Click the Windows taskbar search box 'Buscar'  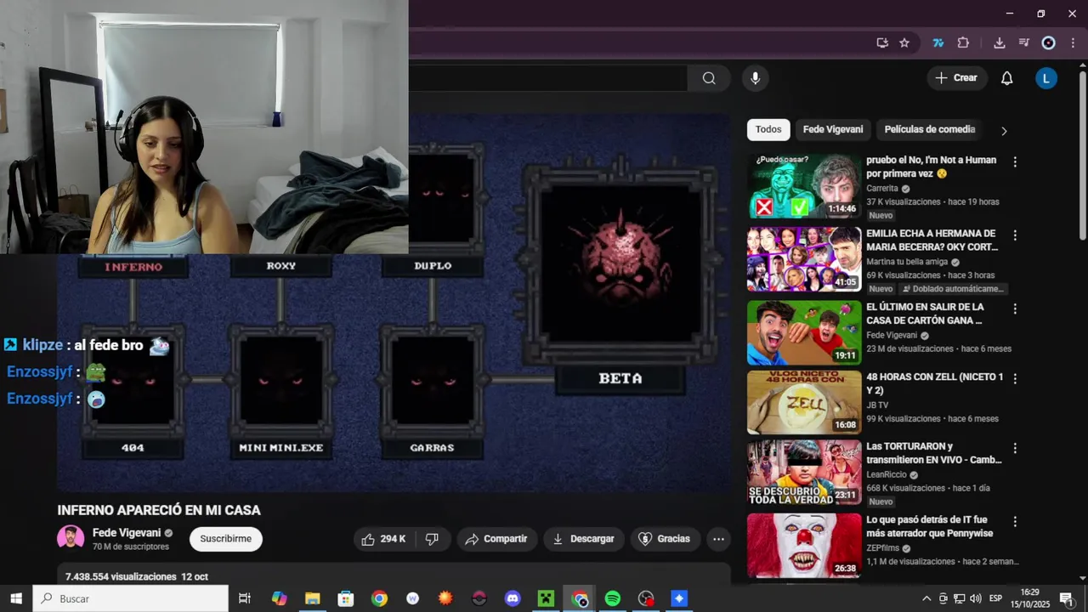point(130,598)
